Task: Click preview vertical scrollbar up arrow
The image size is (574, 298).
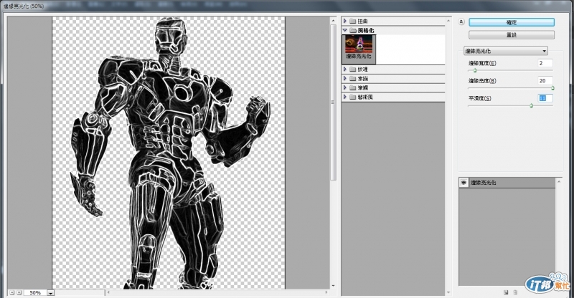Action: pos(333,21)
